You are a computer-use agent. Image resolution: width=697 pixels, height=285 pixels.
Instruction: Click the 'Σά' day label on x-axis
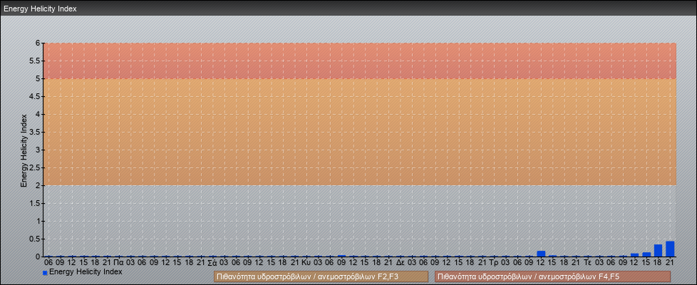tap(212, 263)
